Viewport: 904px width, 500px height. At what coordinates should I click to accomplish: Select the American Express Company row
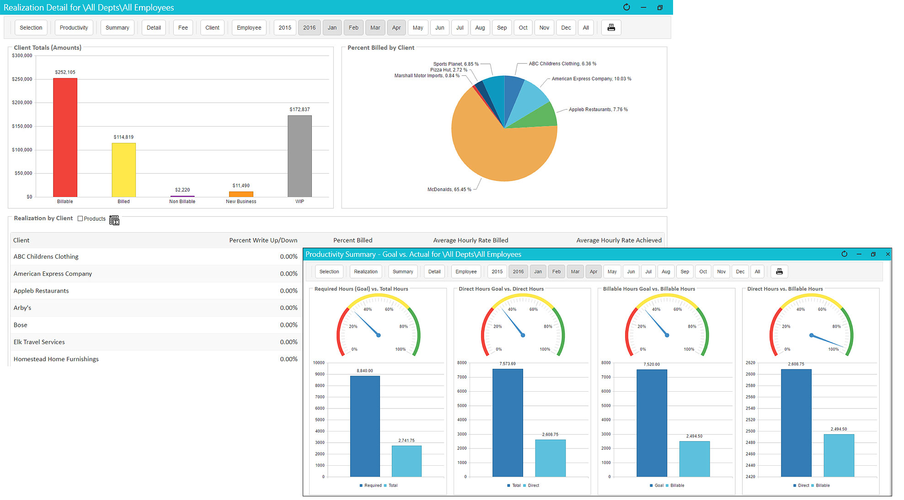pos(53,274)
